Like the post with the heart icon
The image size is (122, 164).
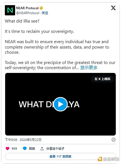tap(7, 149)
